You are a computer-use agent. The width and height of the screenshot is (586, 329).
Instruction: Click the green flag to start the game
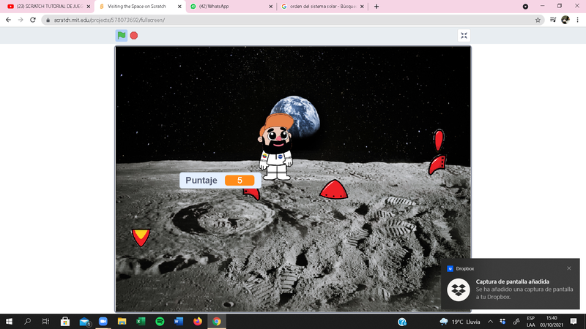click(122, 35)
